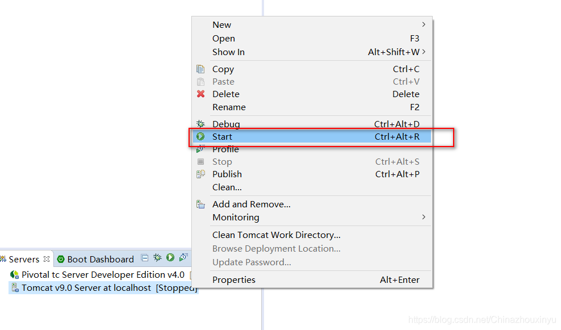561x330 pixels.
Task: Click profile mode icon in Servers toolbar
Action: (183, 257)
